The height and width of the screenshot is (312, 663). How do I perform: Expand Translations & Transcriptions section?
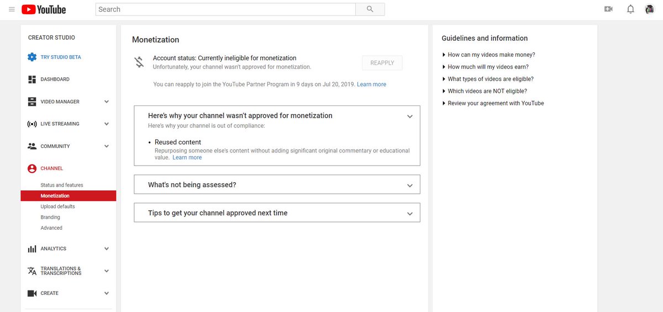[x=107, y=271]
